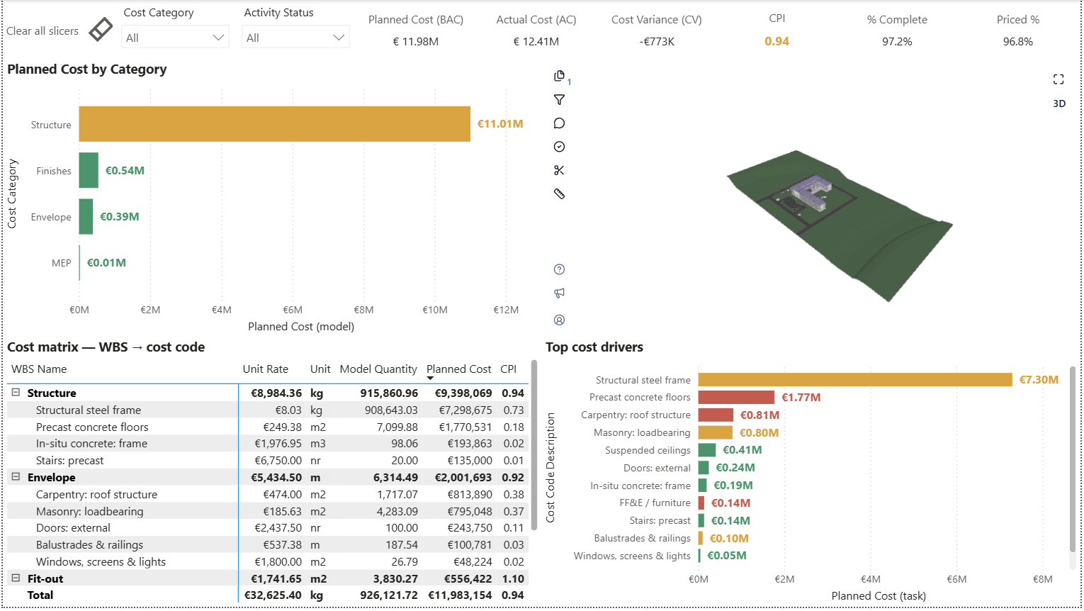Select In-situ concrete: frame matrix row

267,444
